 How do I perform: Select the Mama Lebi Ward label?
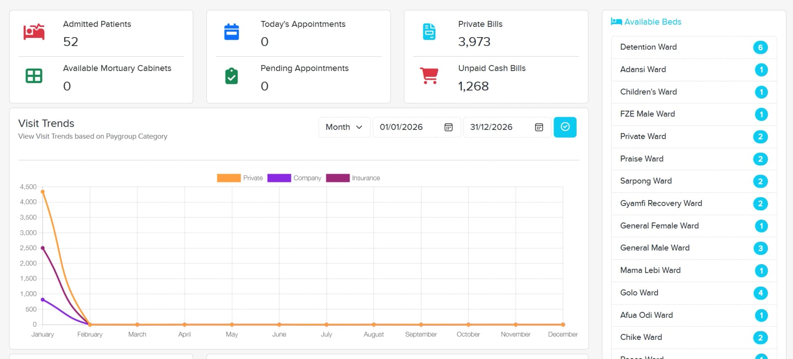point(650,270)
